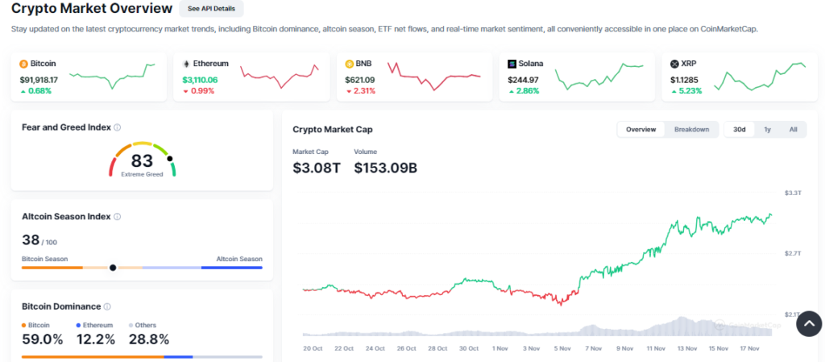
Task: Click the Ethereum 0.99% change value
Action: [198, 91]
